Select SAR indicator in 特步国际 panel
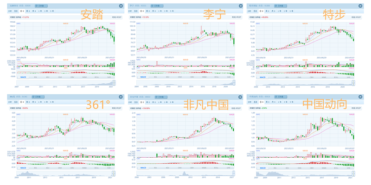 [x=348, y=77]
